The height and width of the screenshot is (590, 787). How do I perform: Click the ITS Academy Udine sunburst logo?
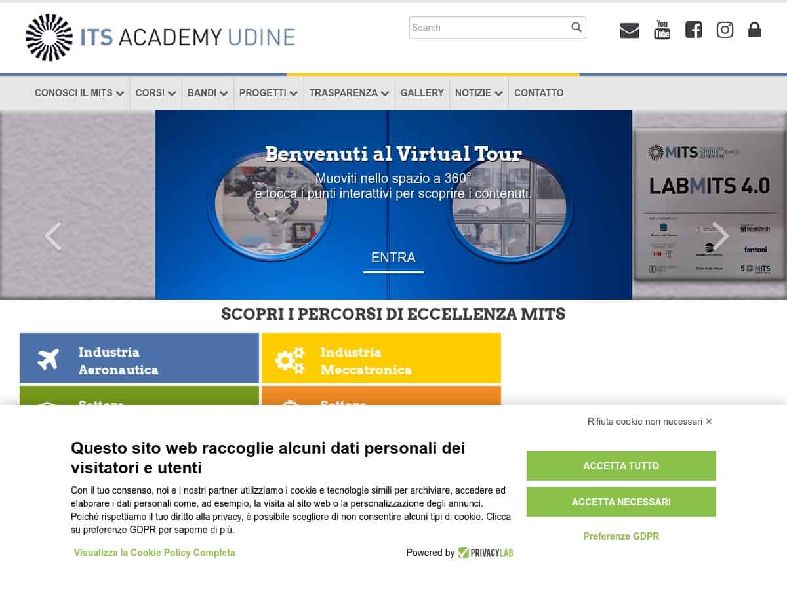(49, 37)
